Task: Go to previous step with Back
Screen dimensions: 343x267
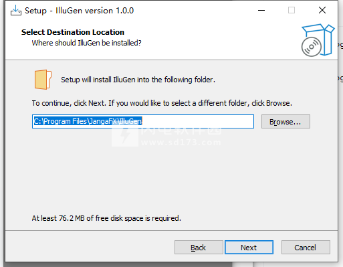Action: [x=199, y=248]
